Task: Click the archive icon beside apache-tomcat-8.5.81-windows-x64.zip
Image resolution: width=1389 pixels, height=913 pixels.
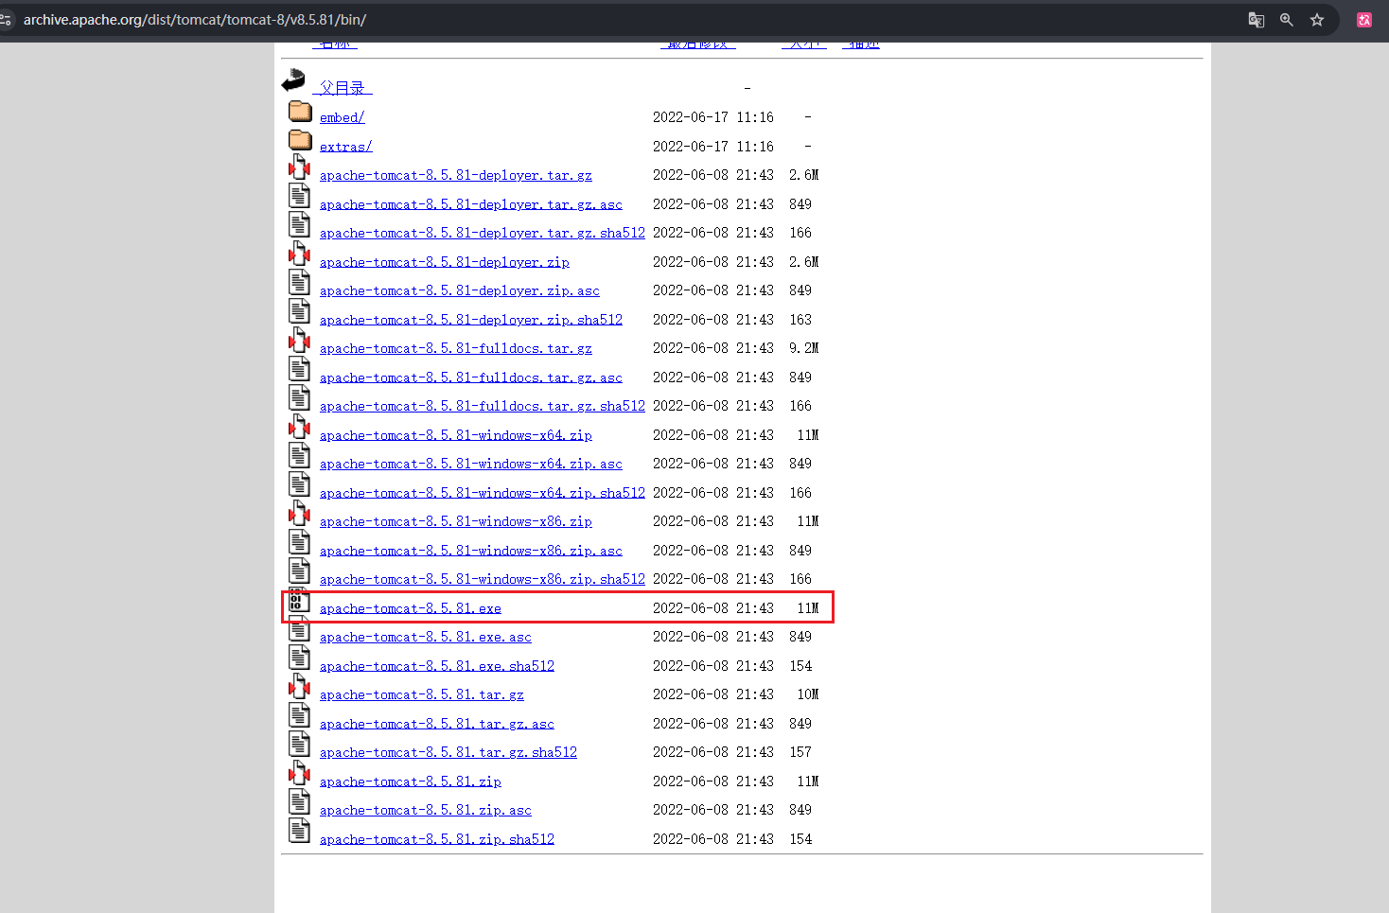Action: [299, 429]
